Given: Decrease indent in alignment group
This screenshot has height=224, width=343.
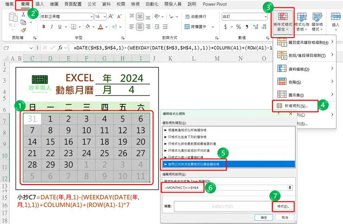Looking at the screenshot, I should click(x=157, y=27).
